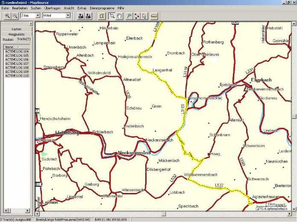Open the Übertragen menu
297x222 pixels.
click(x=52, y=8)
